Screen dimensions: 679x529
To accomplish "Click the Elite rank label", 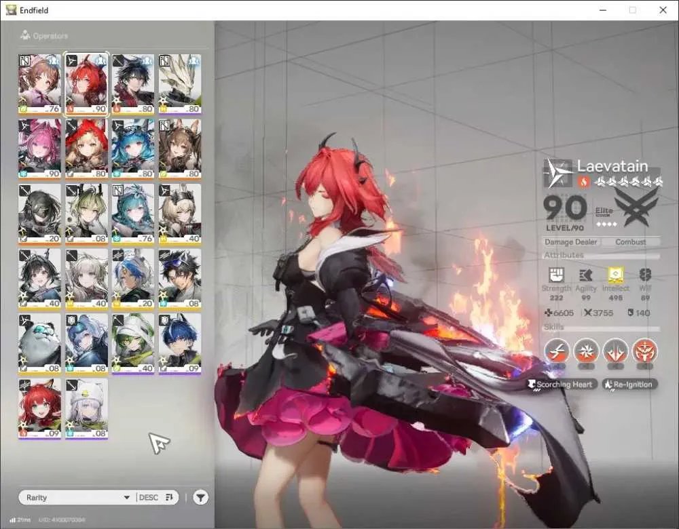I will coord(604,211).
